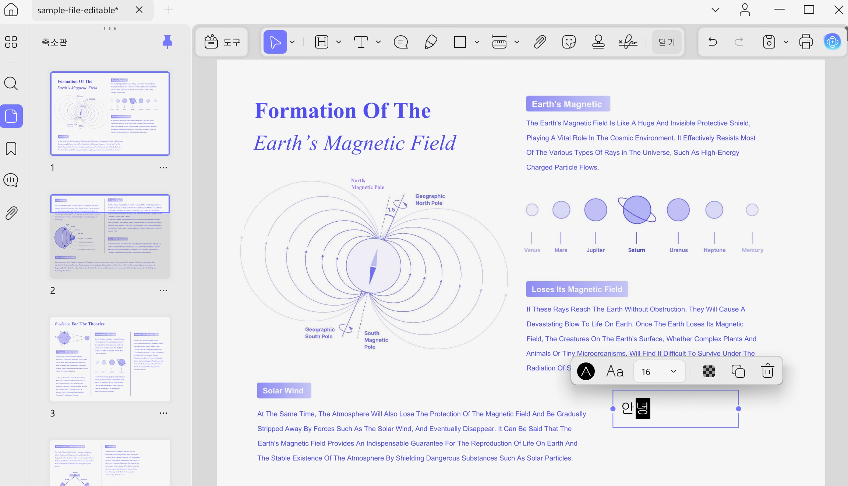The height and width of the screenshot is (486, 848).
Task: Expand the highlight tool options arrow
Action: (x=339, y=42)
